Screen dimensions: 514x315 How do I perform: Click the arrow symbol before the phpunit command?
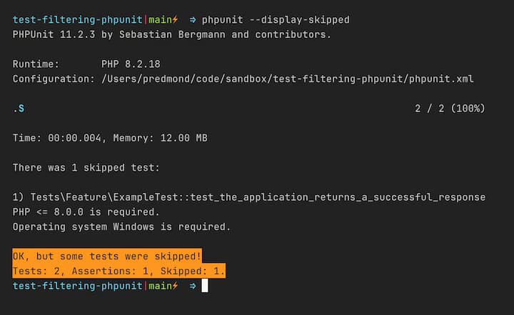click(193, 19)
